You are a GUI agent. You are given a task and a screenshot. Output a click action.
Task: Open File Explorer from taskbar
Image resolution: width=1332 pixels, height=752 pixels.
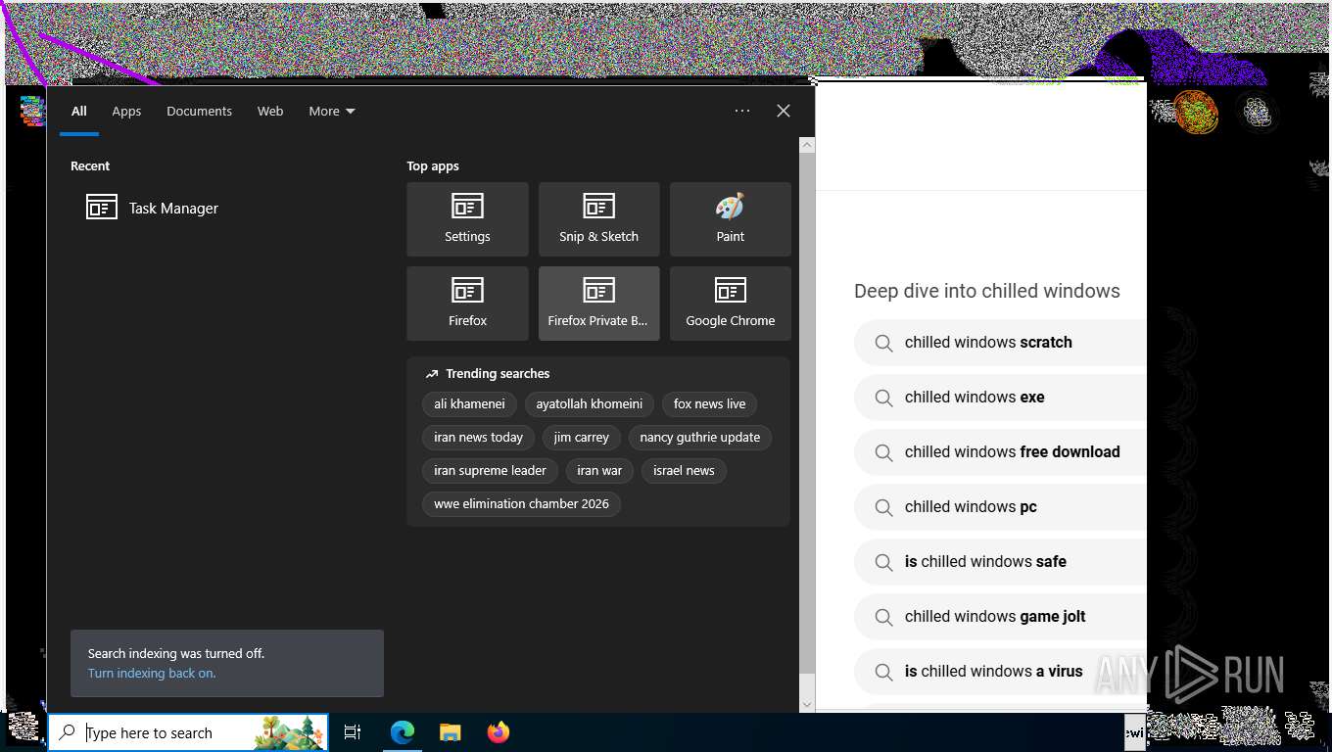tap(451, 732)
